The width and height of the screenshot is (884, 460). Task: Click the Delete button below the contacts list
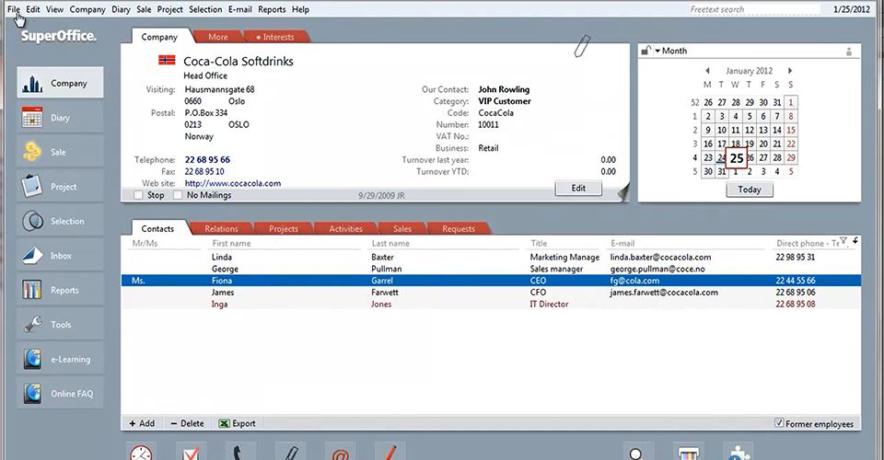(x=187, y=423)
